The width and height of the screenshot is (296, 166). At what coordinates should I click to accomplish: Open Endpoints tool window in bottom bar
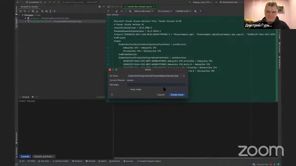click(115, 161)
